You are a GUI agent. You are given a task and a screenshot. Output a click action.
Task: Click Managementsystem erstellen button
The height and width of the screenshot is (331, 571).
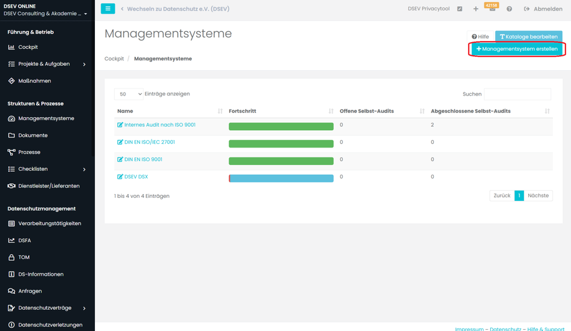tap(517, 49)
